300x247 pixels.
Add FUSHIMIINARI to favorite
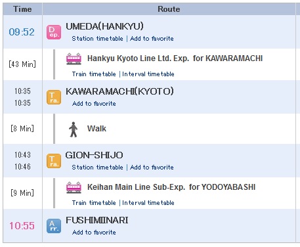tap(94, 233)
